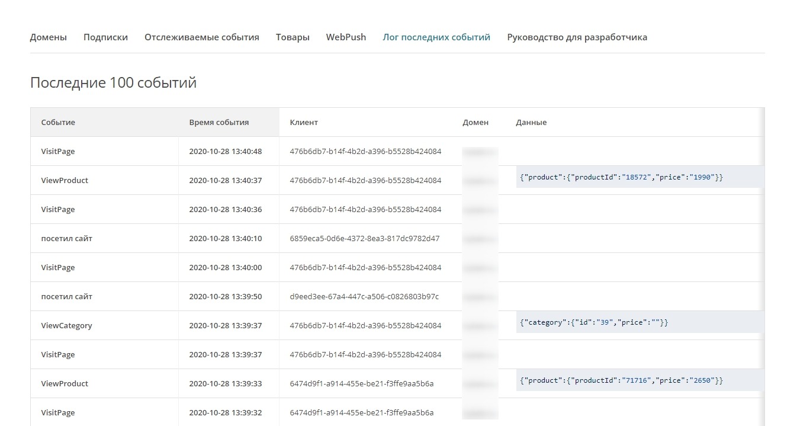
Task: Select the category id 39 JSON data
Action: click(x=593, y=322)
